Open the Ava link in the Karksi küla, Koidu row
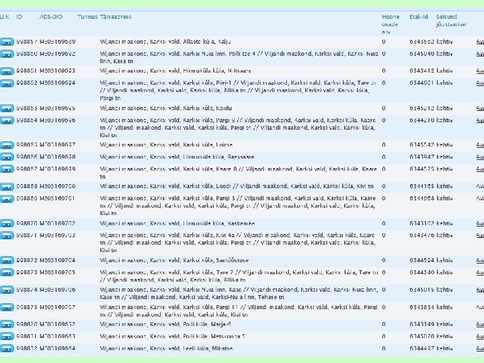This screenshot has height=363, width=484. (x=480, y=108)
